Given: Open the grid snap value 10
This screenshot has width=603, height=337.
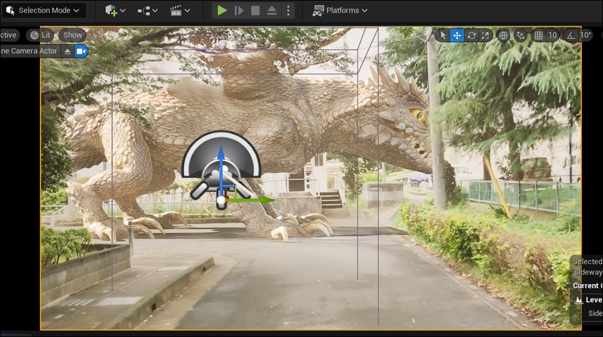Looking at the screenshot, I should (553, 35).
